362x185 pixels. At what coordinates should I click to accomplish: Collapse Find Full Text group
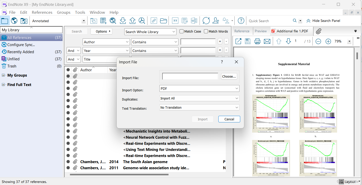coord(3,85)
